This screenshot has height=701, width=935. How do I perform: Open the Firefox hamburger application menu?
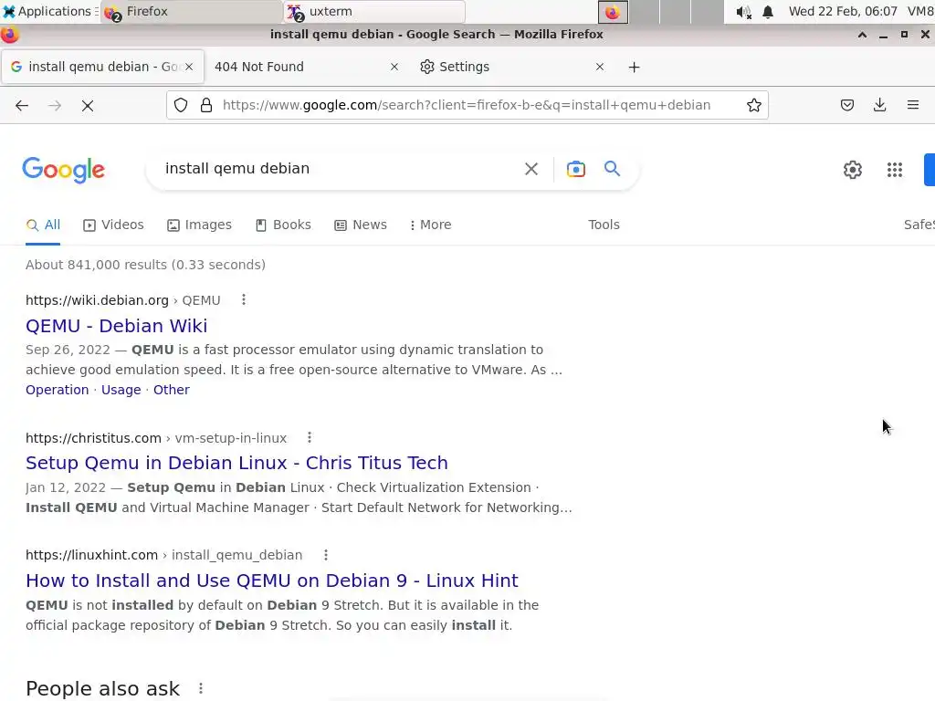(x=912, y=106)
